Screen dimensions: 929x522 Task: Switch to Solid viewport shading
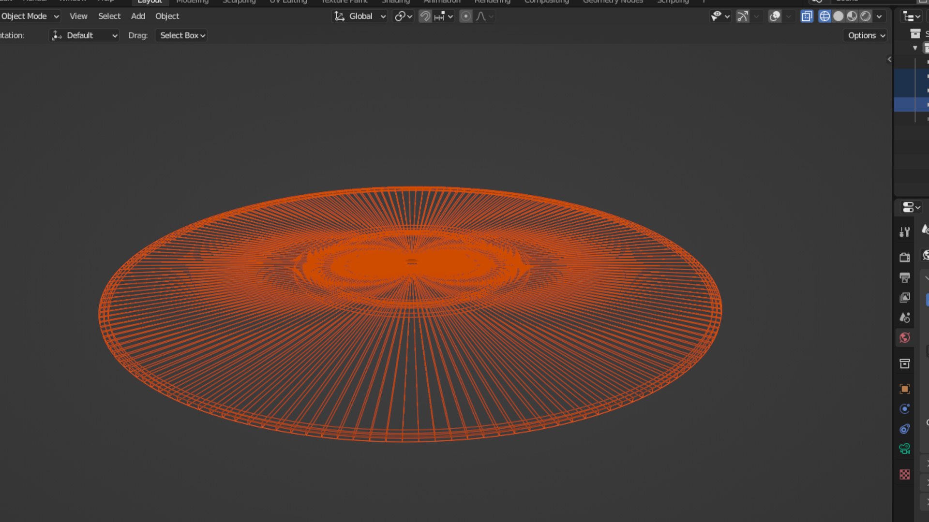click(x=839, y=16)
